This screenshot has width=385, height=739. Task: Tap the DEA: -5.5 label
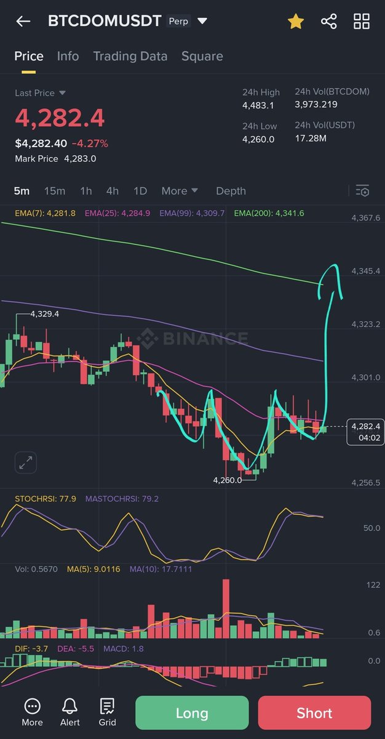(76, 648)
